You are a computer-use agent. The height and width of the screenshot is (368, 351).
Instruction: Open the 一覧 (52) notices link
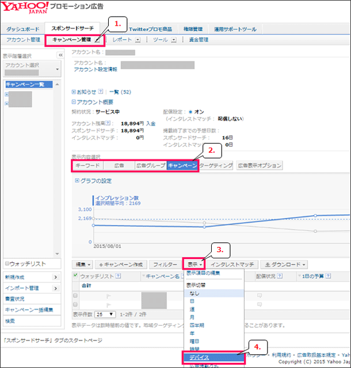(120, 92)
